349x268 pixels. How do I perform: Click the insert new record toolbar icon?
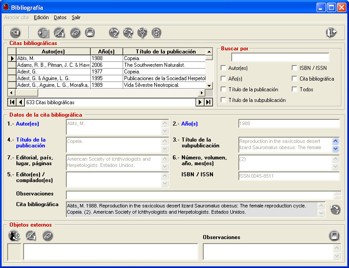43,33
